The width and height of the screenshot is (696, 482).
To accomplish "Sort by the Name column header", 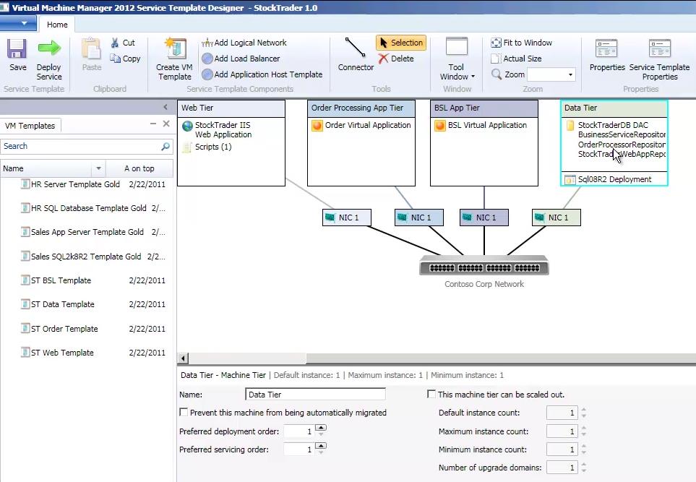I will coord(46,168).
